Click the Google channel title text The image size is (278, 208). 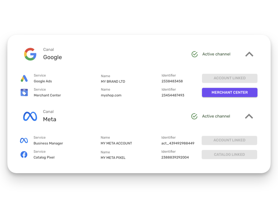point(52,57)
